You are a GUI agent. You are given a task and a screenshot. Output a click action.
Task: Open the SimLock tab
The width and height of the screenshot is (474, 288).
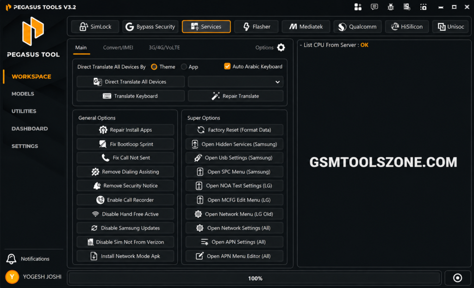(x=95, y=26)
